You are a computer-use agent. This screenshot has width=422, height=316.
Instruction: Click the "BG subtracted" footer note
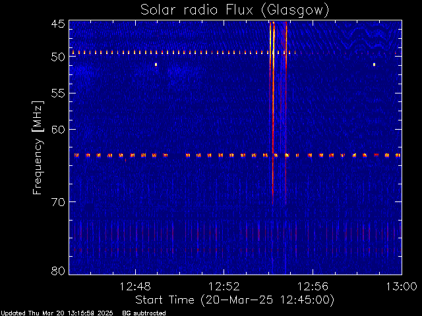(144, 313)
